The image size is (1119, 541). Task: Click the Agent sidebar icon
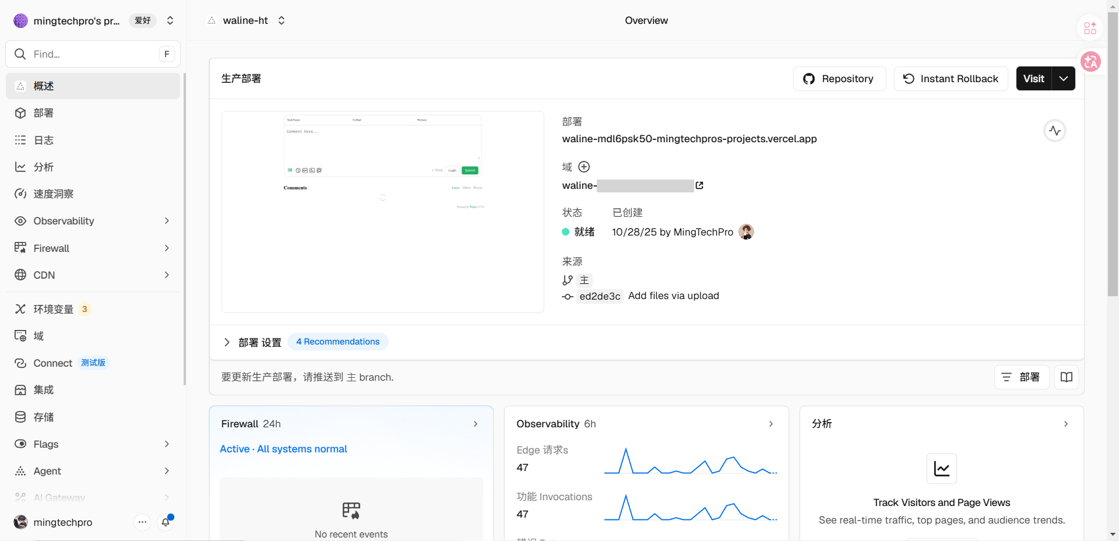tap(20, 471)
